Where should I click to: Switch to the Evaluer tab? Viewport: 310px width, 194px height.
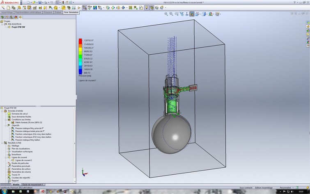point(58,12)
